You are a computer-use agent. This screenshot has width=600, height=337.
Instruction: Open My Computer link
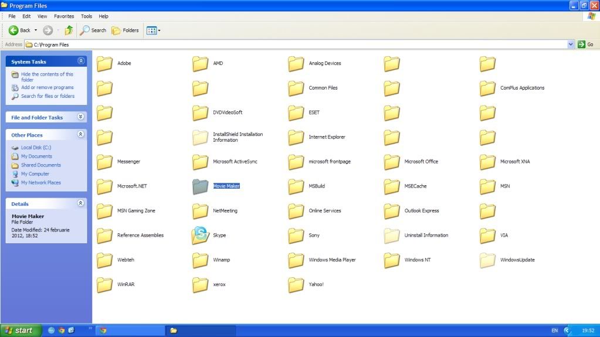(35, 173)
